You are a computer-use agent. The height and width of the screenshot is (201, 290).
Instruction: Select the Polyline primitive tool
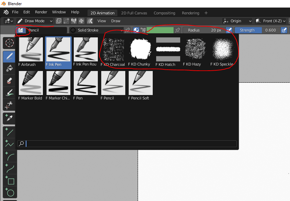(x=9, y=144)
